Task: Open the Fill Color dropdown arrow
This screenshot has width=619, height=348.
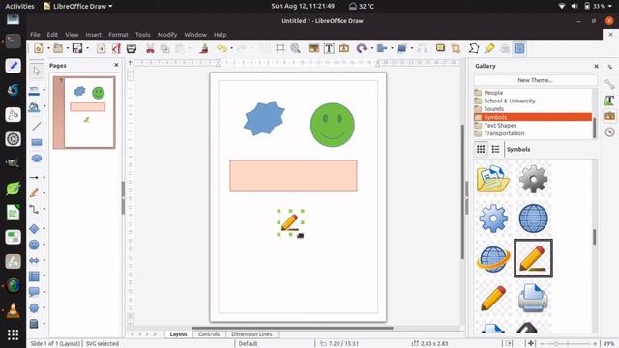Action: click(44, 106)
